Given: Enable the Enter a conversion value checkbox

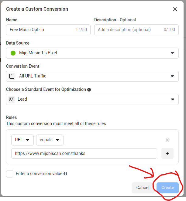Looking at the screenshot, I should 10,174.
